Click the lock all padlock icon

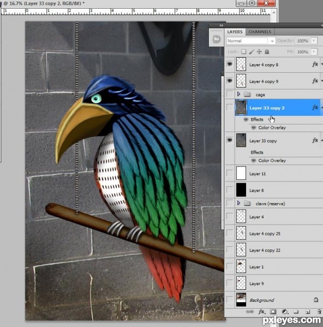(x=266, y=52)
